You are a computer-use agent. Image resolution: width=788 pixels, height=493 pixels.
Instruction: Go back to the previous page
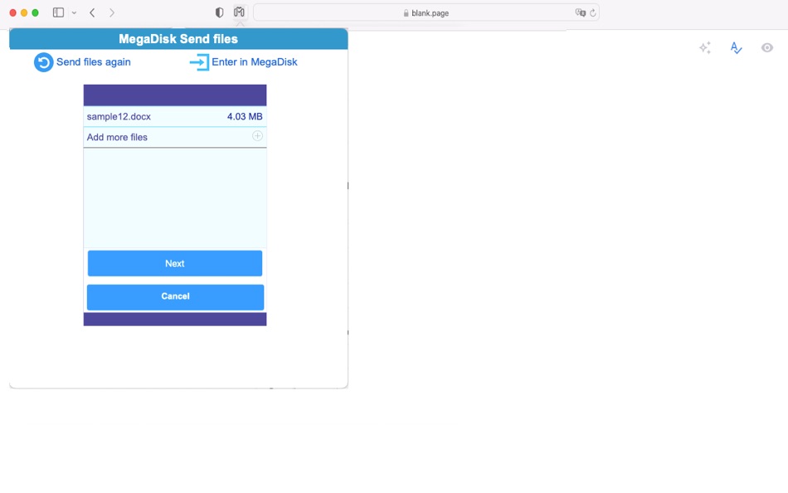click(x=92, y=12)
